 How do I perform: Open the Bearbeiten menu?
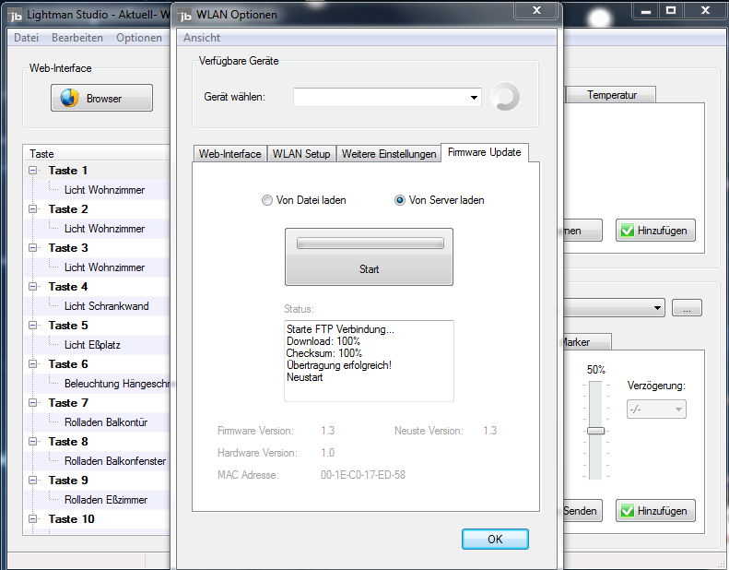click(77, 38)
